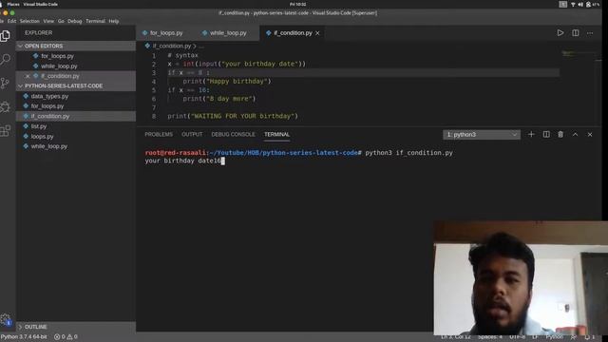
Task: Maximize the panel with the up chevron
Action: [575, 134]
